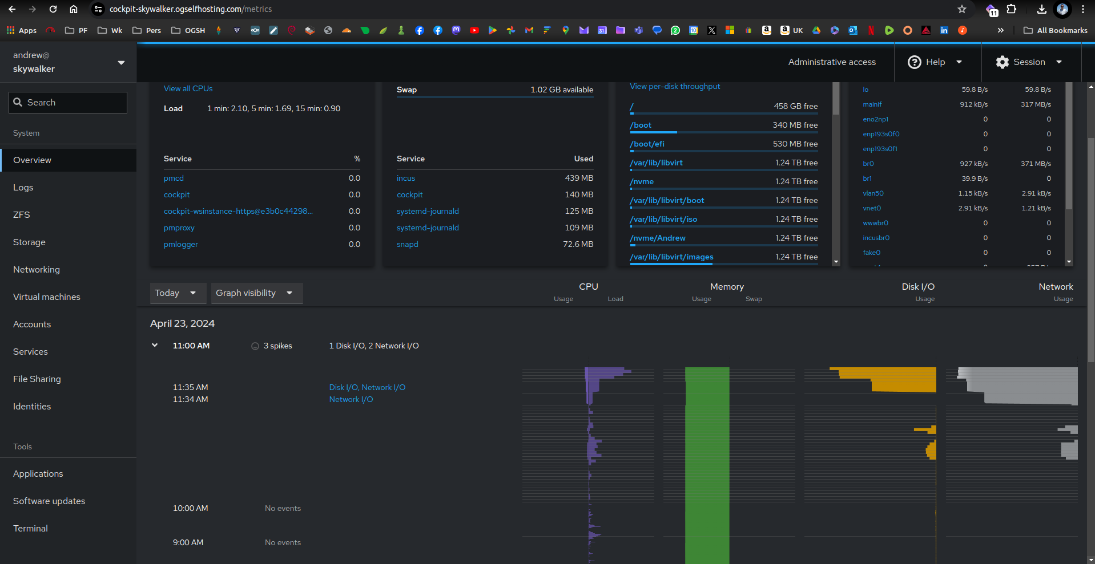Open the All Bookmarks folder
Screen dimensions: 1095x564
point(1056,30)
